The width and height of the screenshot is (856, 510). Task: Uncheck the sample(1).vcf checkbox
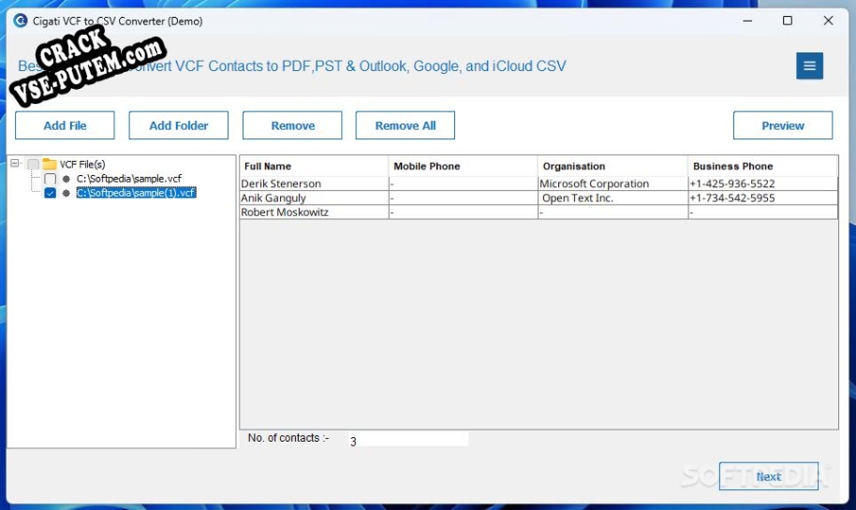tap(50, 193)
